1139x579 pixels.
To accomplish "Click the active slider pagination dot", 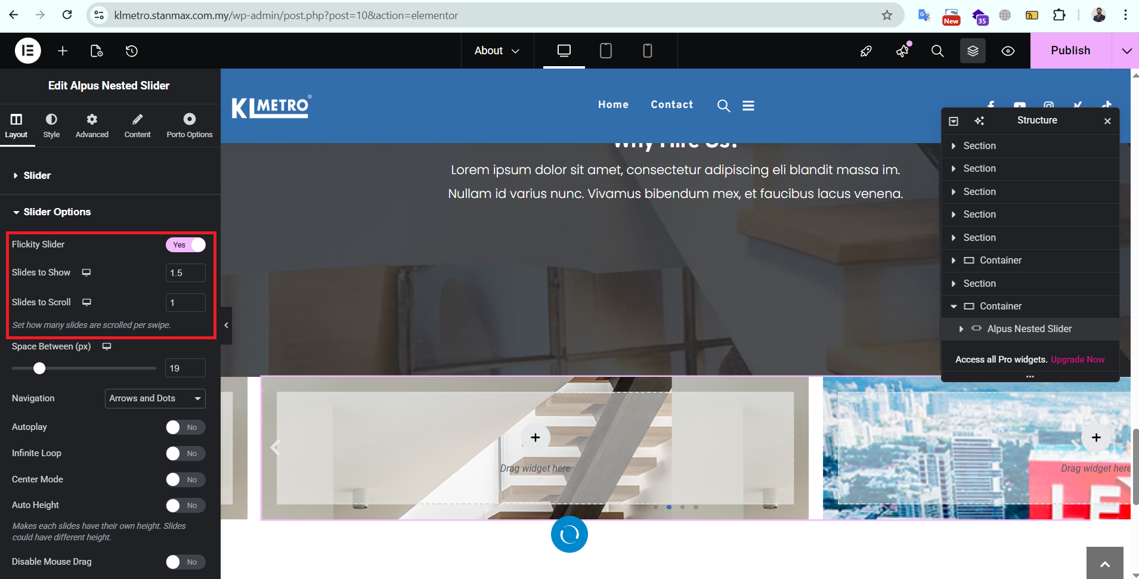I will coord(669,507).
